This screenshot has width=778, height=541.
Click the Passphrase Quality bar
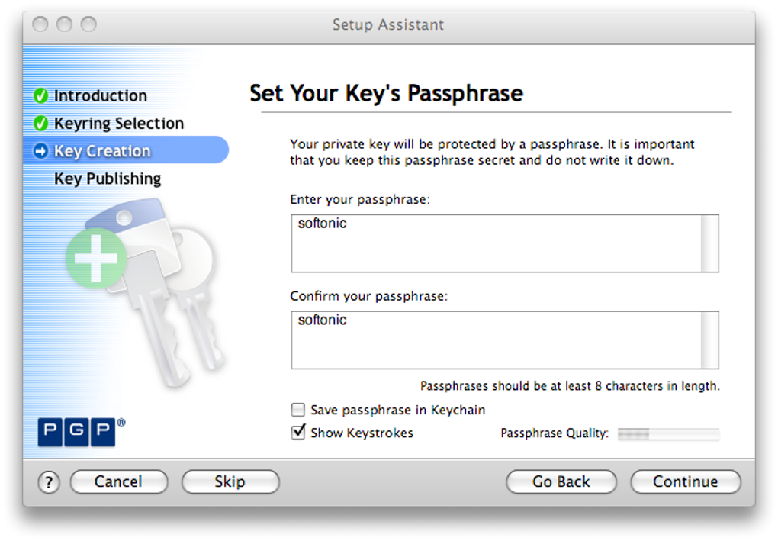click(668, 434)
